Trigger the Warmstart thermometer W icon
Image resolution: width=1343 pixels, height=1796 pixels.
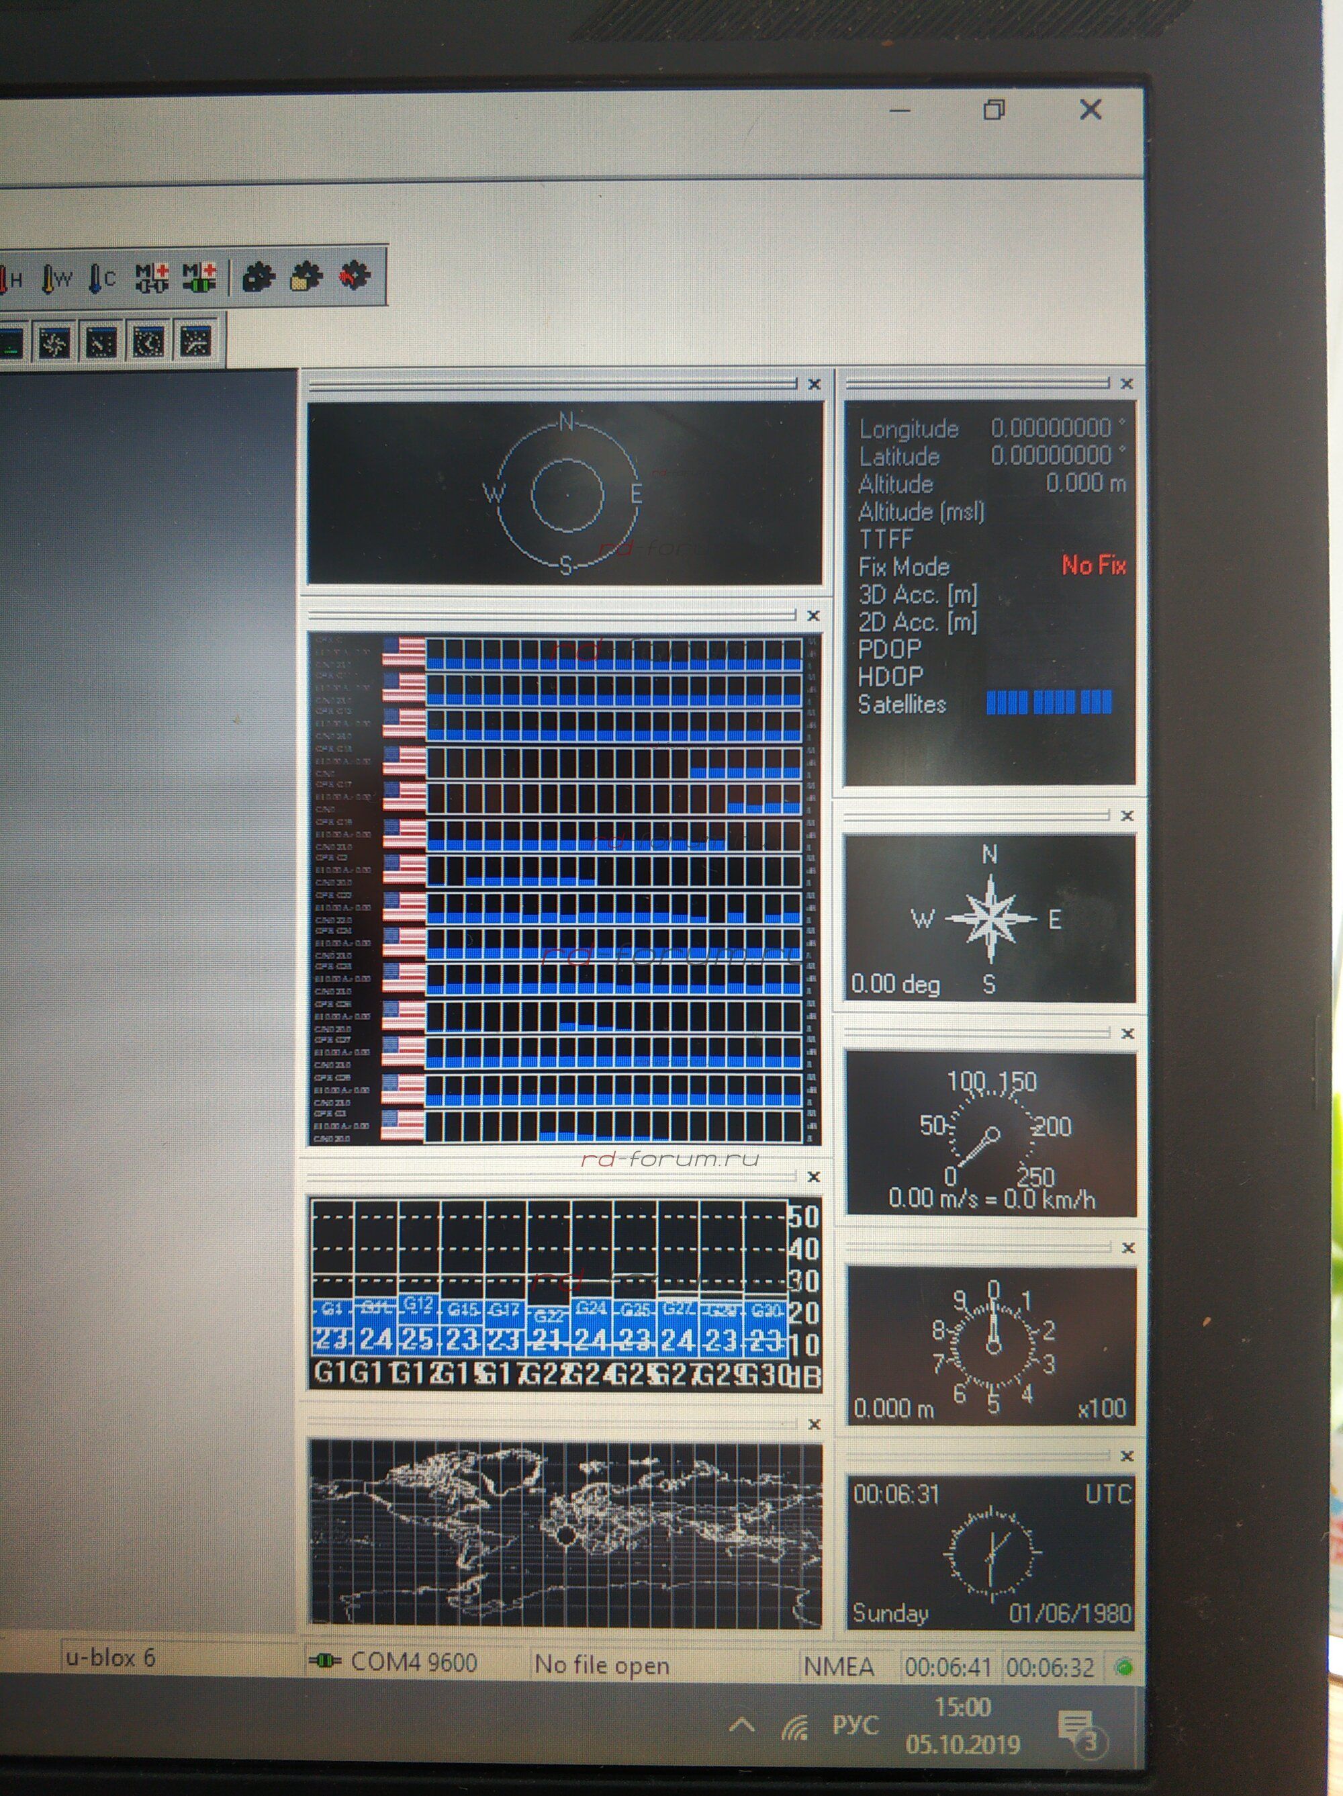click(x=56, y=279)
